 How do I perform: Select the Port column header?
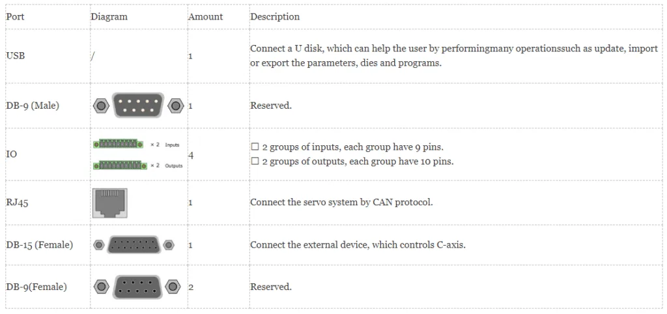click(15, 17)
